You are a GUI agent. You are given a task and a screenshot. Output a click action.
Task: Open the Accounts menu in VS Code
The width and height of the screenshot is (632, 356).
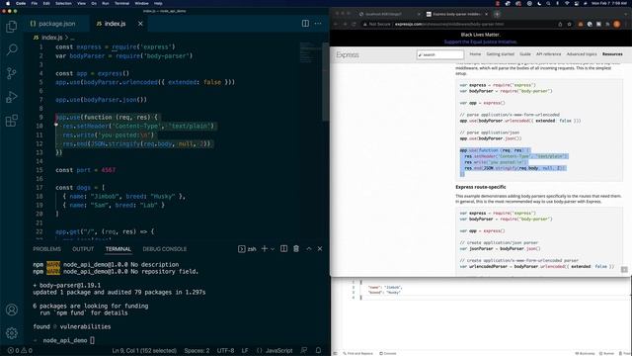point(12,310)
